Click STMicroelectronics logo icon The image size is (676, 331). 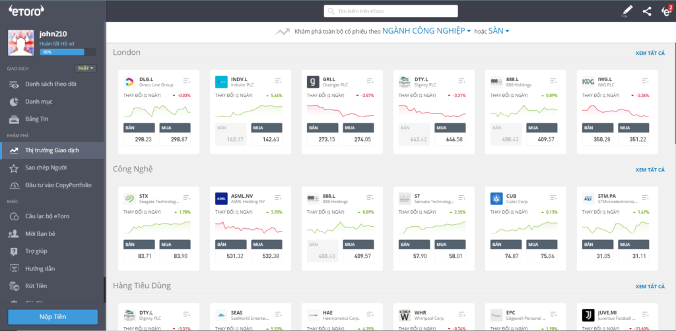(x=588, y=198)
